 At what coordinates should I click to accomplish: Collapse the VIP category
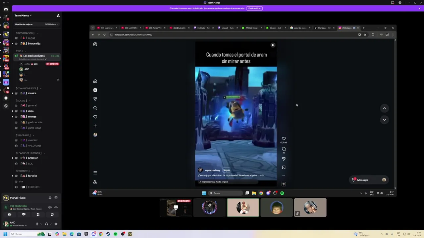click(20, 51)
